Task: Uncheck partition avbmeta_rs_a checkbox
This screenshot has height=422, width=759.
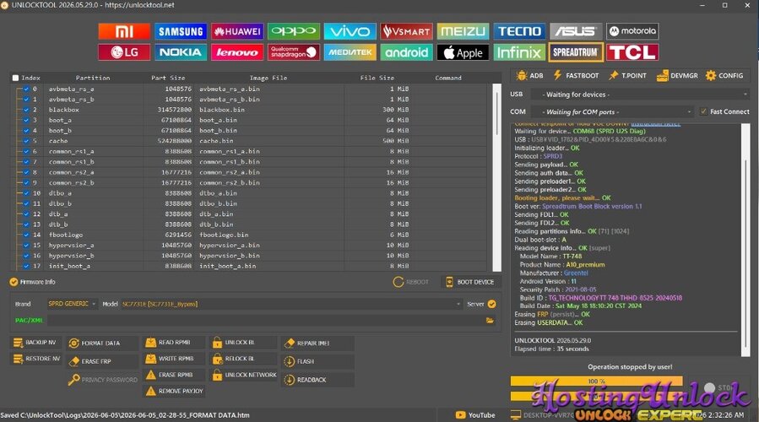Action: click(26, 89)
